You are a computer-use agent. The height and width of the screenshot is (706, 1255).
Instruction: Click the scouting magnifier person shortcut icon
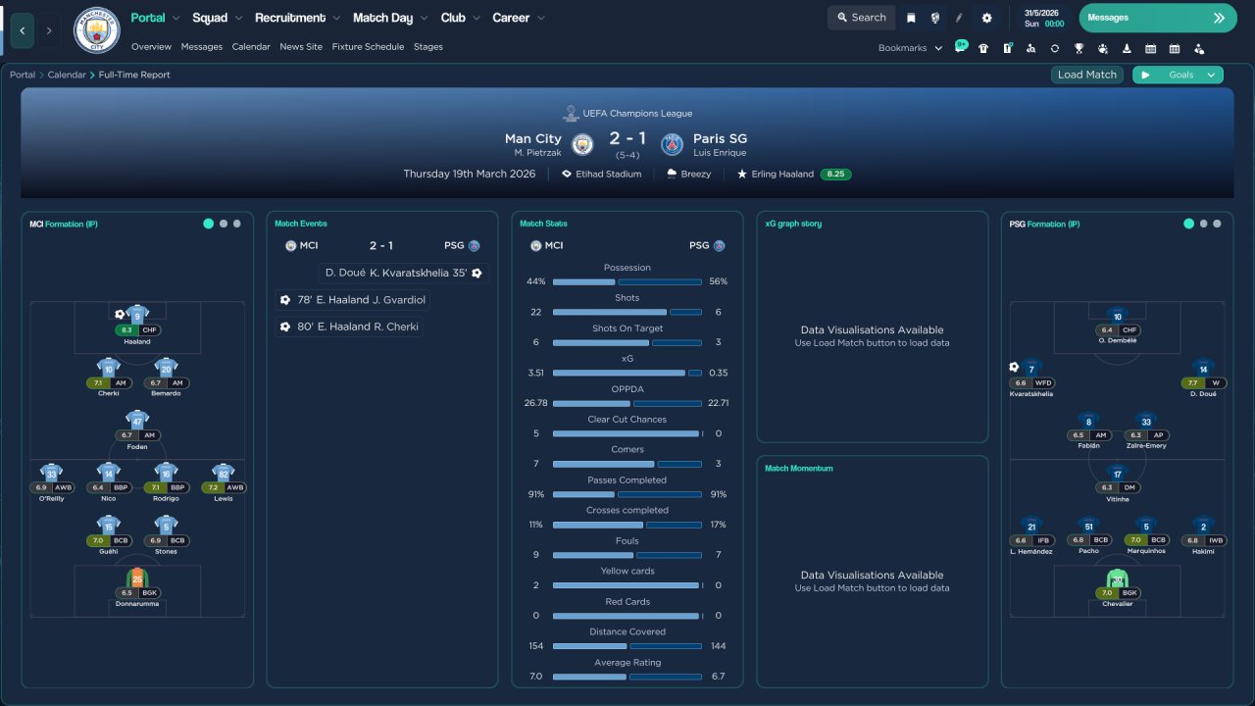pos(1030,48)
